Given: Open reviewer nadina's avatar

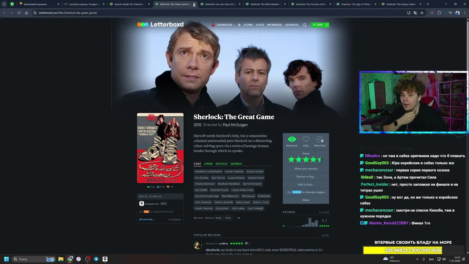Looking at the screenshot, I should 198,245.
